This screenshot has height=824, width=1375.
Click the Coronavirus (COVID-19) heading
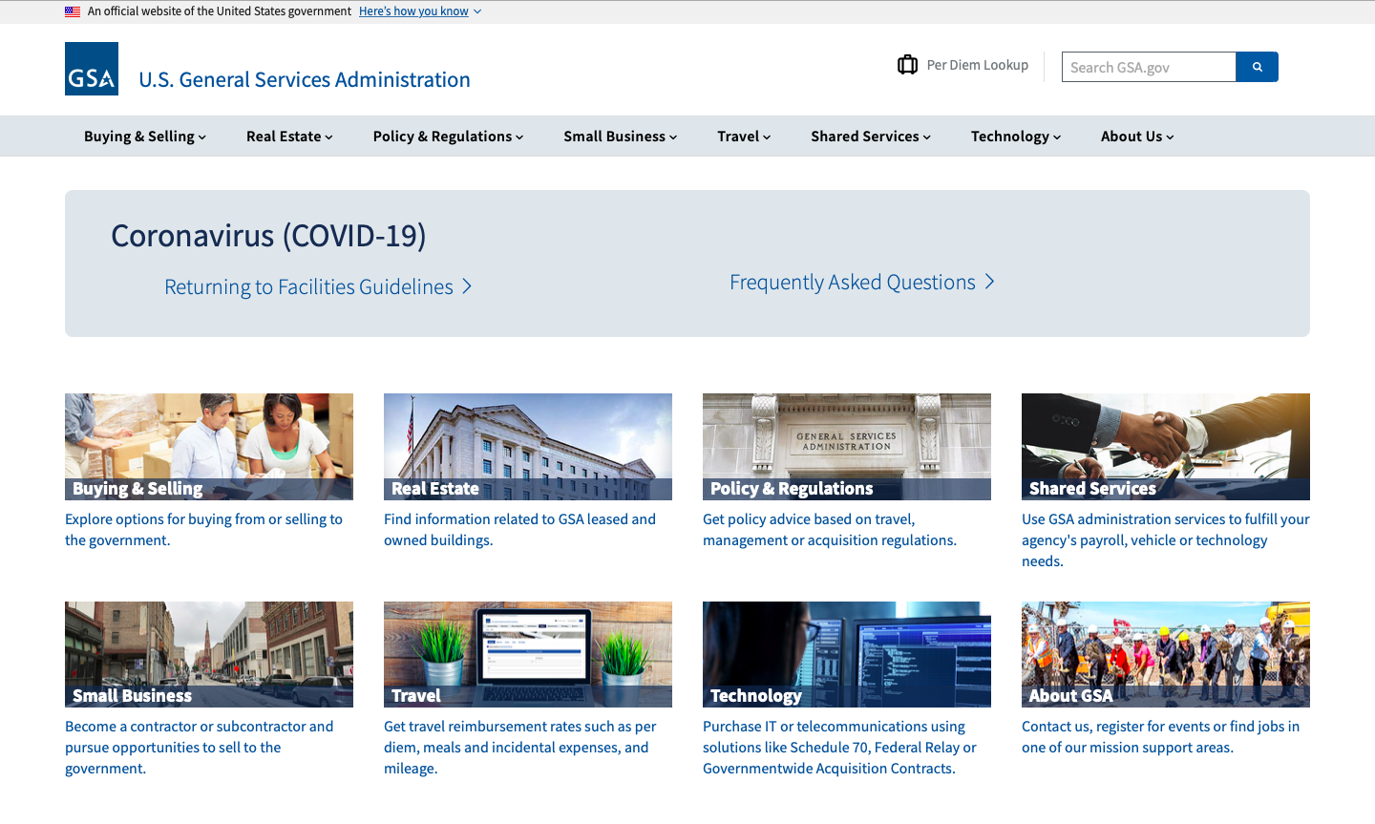tap(268, 235)
